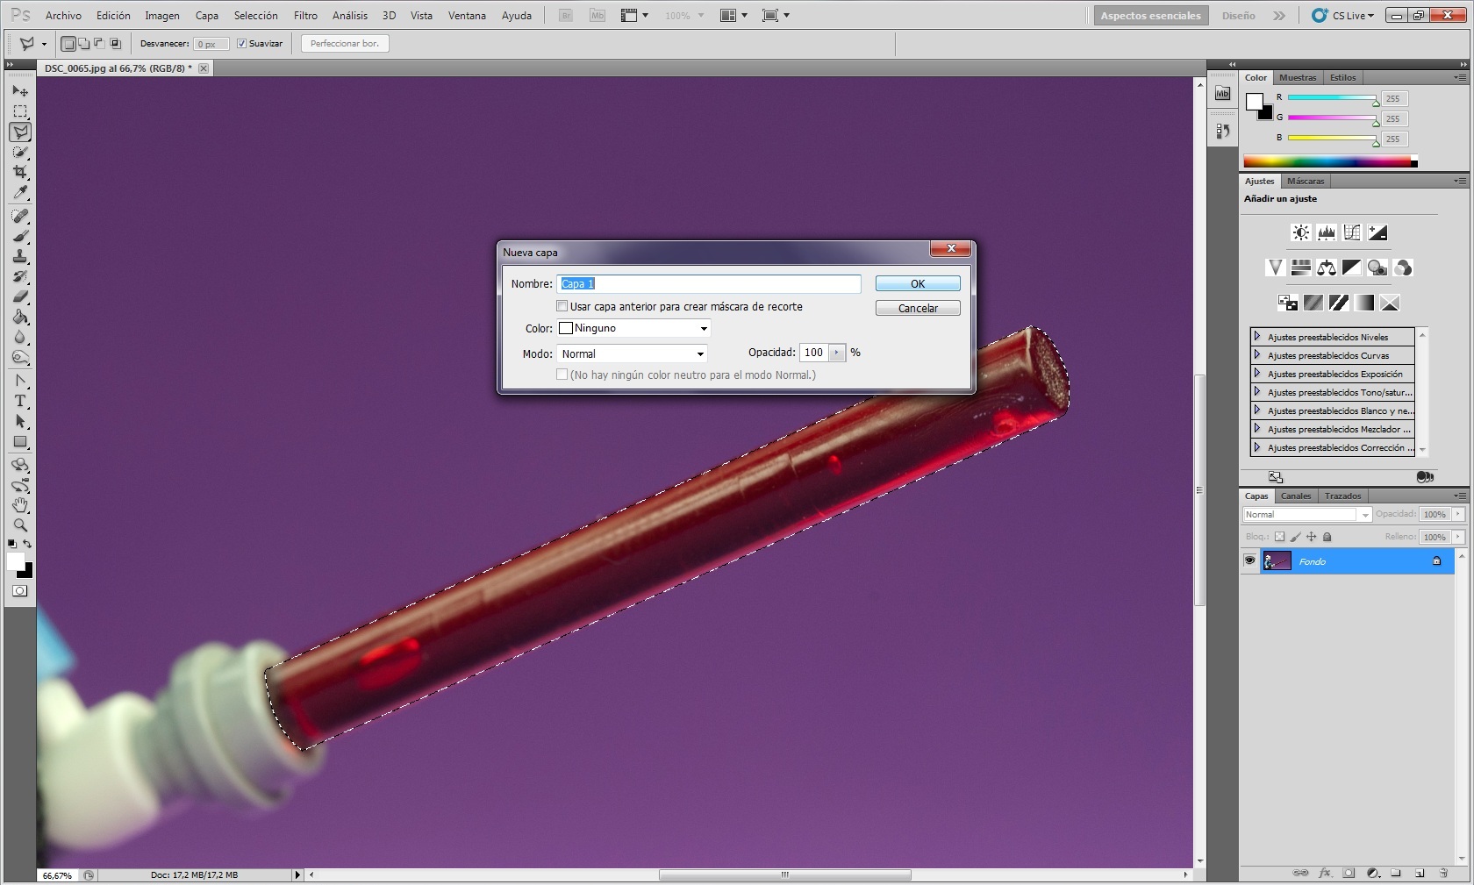The width and height of the screenshot is (1474, 885).
Task: Open the Modo dropdown in dialog
Action: (x=632, y=353)
